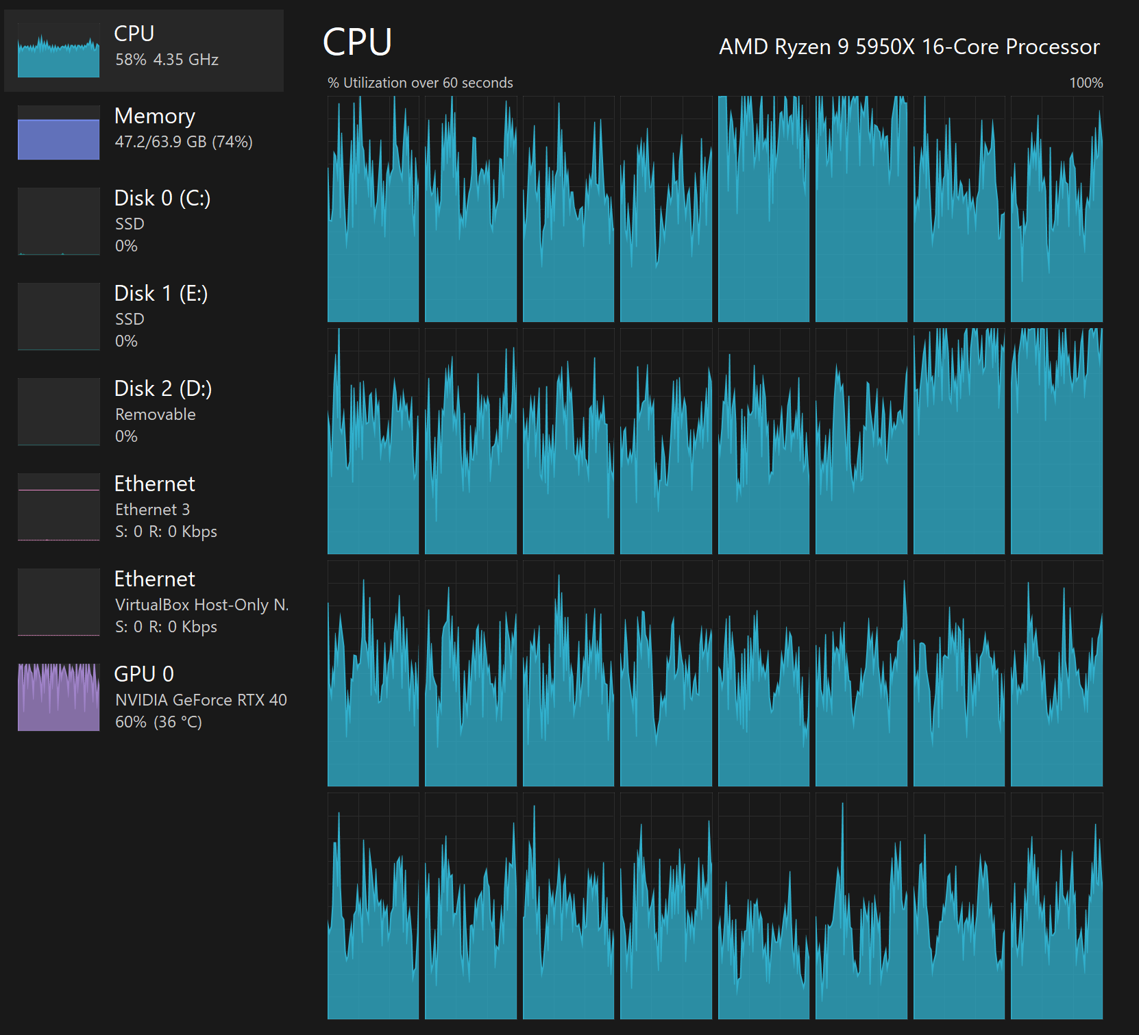Screen dimensions: 1139x1035
Task: Click the blue Memory usage thumbnail
Action: tap(58, 133)
